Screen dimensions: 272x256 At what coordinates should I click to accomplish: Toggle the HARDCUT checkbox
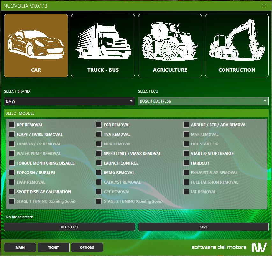tap(186, 163)
